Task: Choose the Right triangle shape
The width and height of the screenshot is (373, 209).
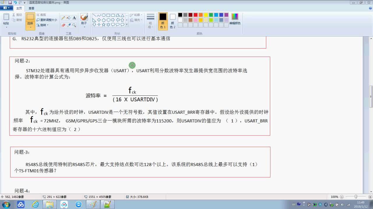Action: [94, 20]
